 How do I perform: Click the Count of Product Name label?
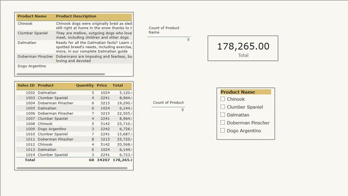[164, 30]
